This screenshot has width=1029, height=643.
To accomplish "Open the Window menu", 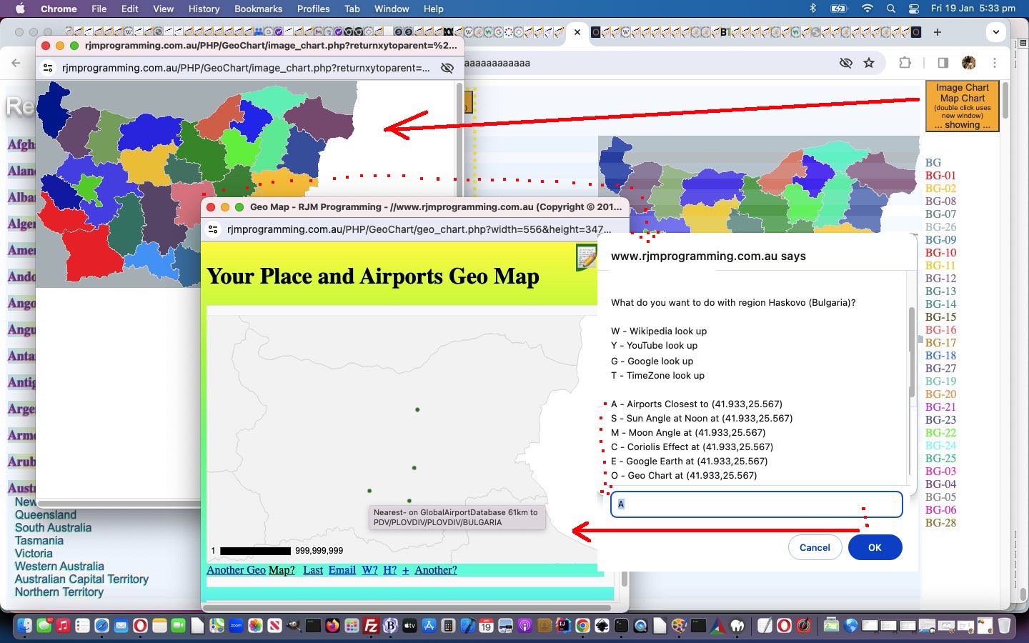I will 392,9.
